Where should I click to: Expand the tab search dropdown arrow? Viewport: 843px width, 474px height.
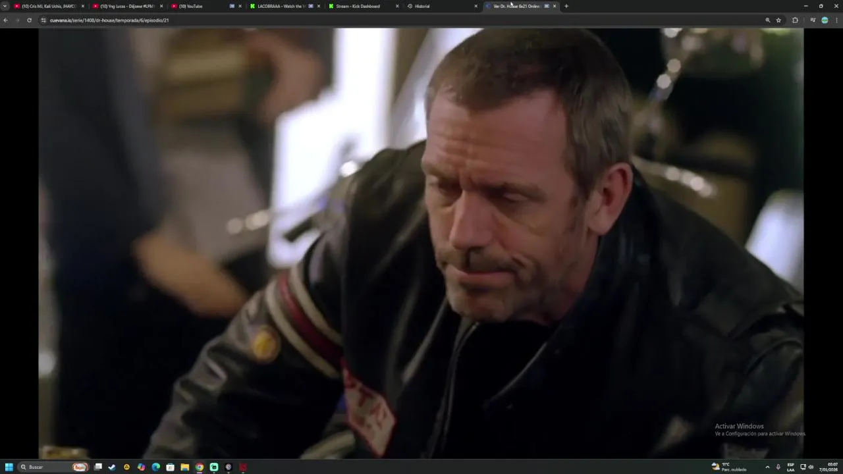5,6
